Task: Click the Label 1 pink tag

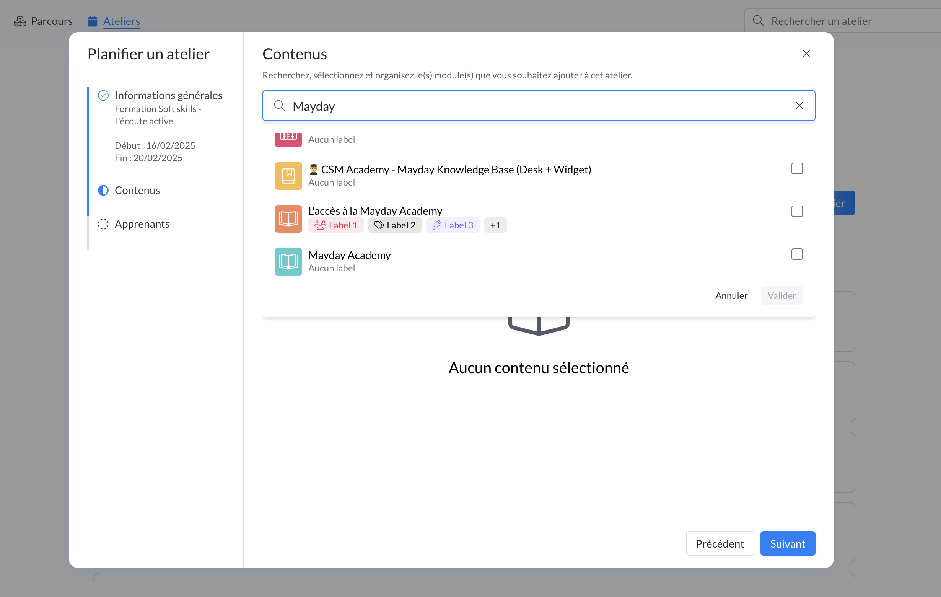Action: (x=335, y=225)
